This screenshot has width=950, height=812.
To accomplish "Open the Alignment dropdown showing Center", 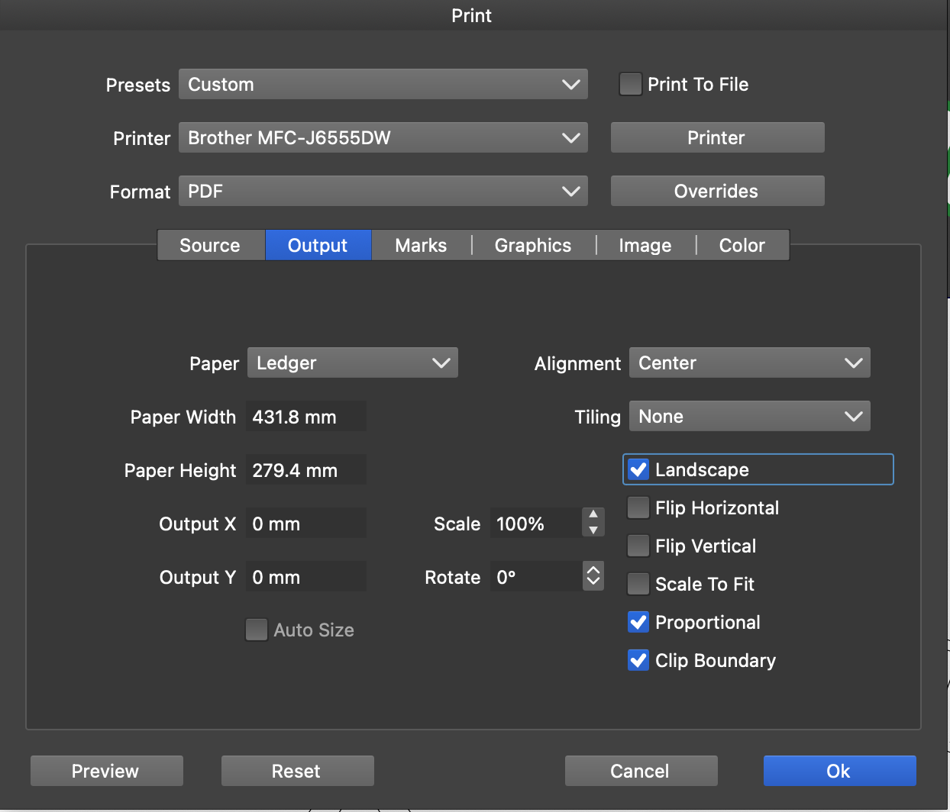I will click(x=749, y=363).
